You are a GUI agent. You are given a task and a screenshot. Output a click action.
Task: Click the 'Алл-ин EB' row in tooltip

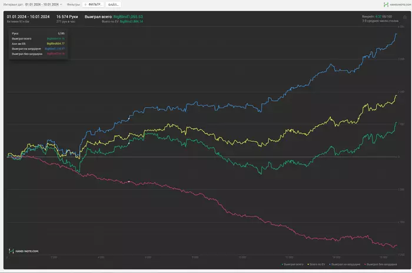pyautogui.click(x=38, y=44)
